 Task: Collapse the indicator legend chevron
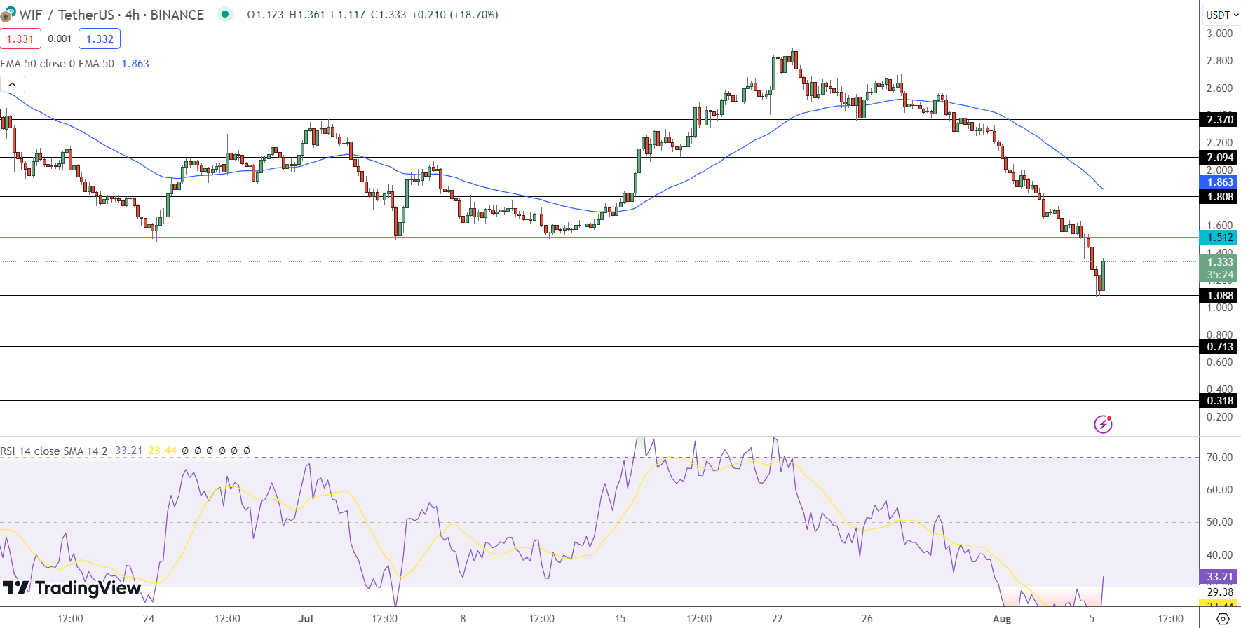[x=13, y=85]
